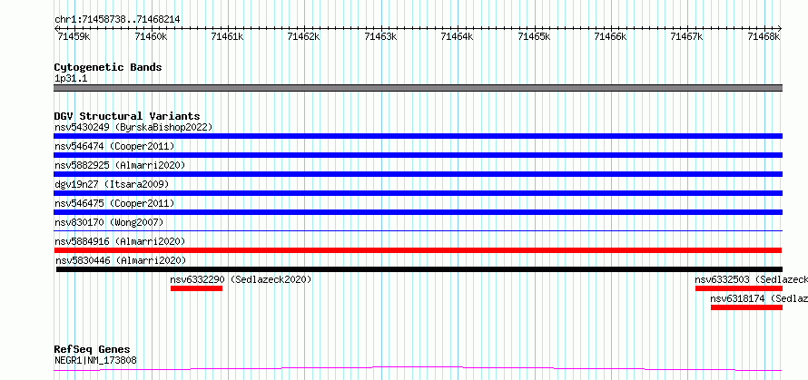Select the blue bar under nsv5430249

(418, 136)
